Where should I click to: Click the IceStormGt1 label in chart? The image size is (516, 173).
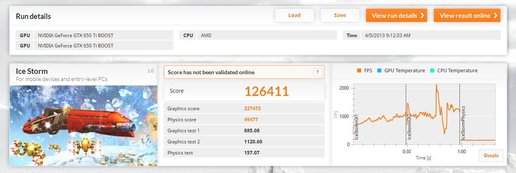pyautogui.click(x=356, y=127)
